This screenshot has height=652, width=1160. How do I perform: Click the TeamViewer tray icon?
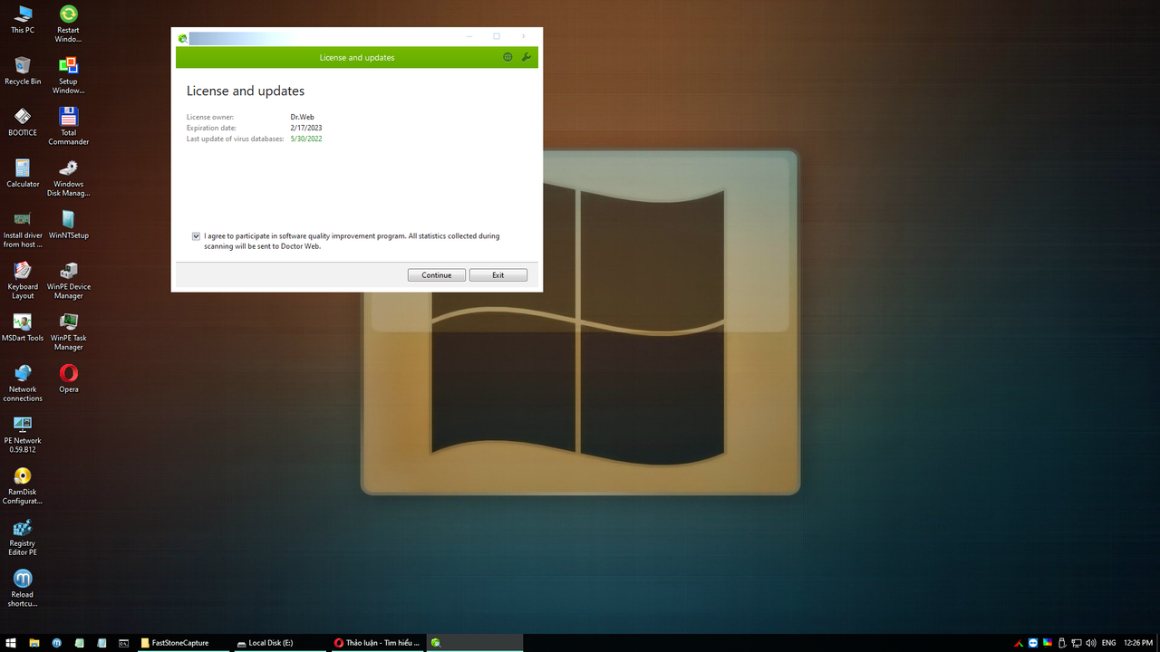(1033, 643)
